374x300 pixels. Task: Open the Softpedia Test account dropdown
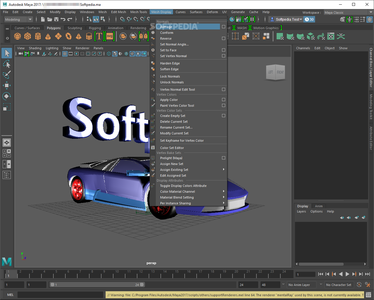click(x=286, y=20)
